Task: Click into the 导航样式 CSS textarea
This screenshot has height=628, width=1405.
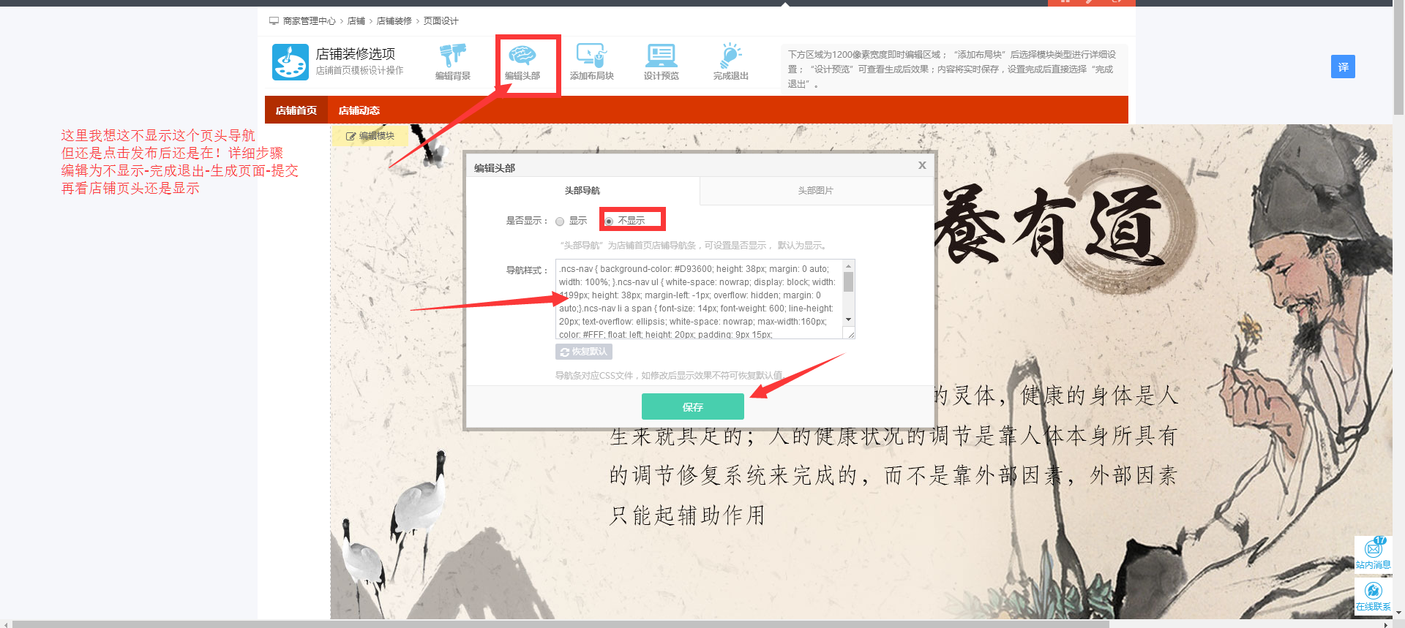Action: [x=700, y=299]
